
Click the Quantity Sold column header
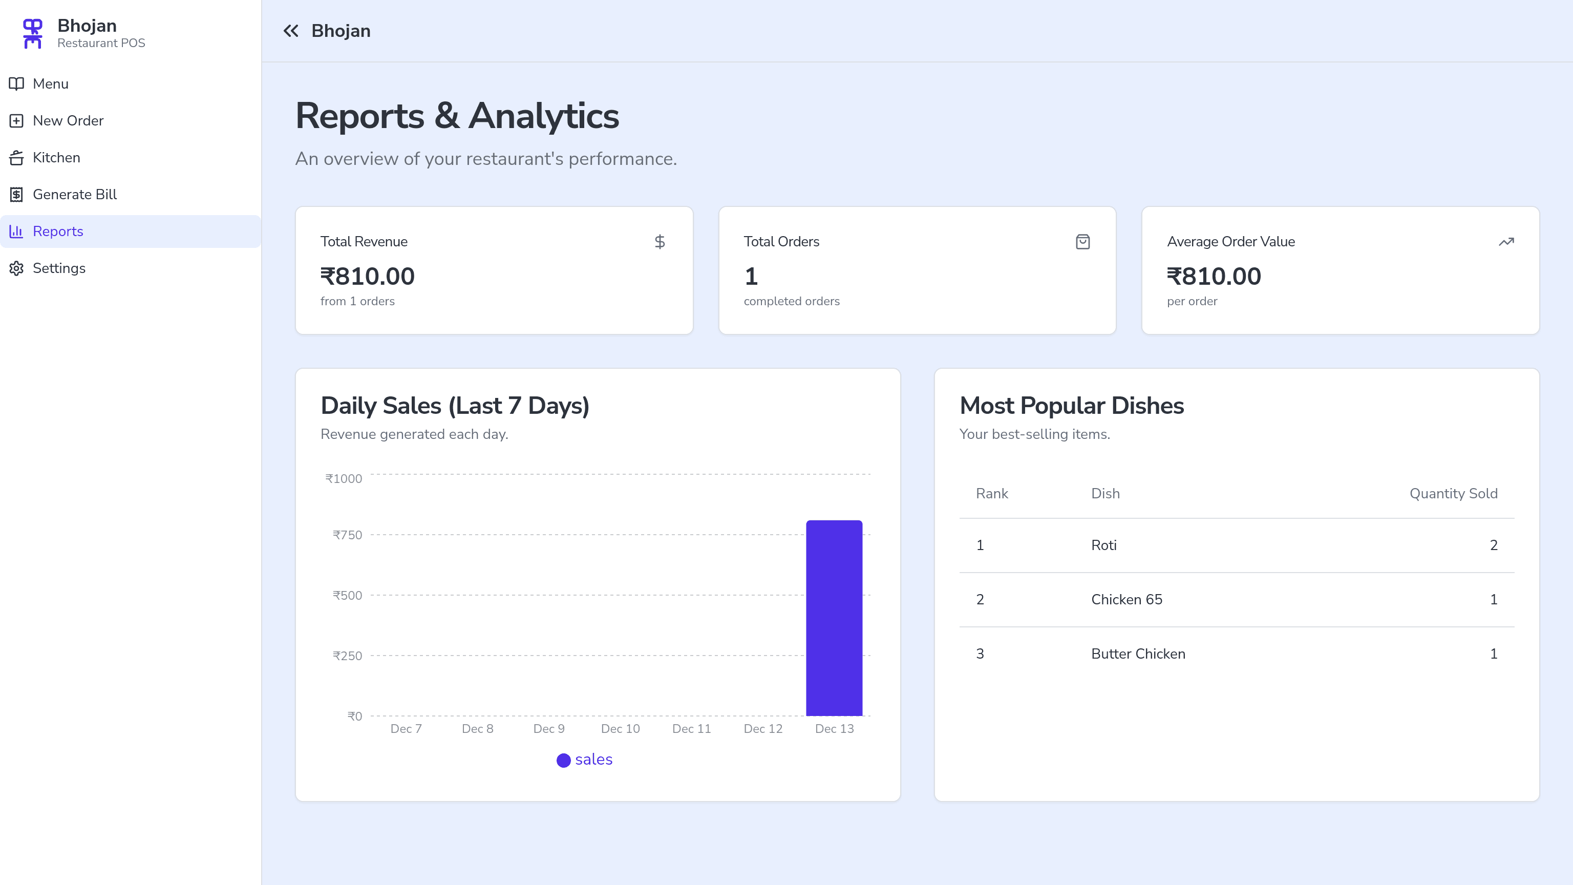(1453, 494)
